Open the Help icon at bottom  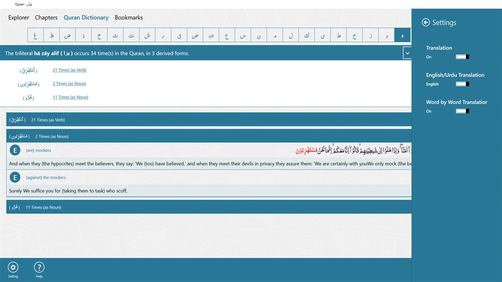tap(39, 267)
